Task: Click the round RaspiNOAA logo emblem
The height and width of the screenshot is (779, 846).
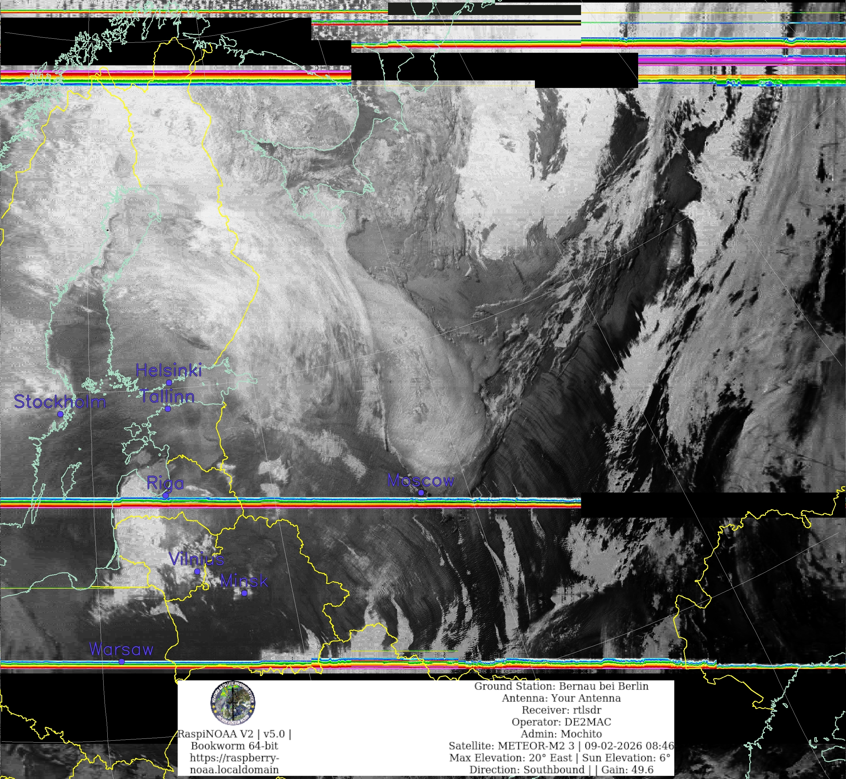Action: (233, 703)
